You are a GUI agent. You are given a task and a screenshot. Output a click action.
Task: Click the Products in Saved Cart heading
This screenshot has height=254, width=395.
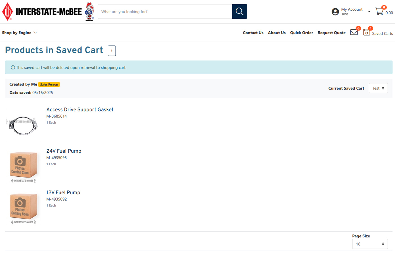click(x=54, y=50)
